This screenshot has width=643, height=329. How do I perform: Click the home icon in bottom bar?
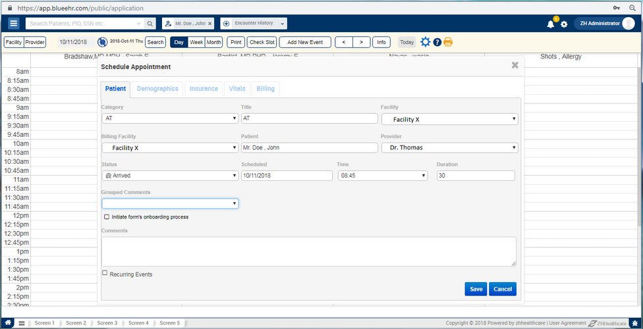pyautogui.click(x=9, y=323)
